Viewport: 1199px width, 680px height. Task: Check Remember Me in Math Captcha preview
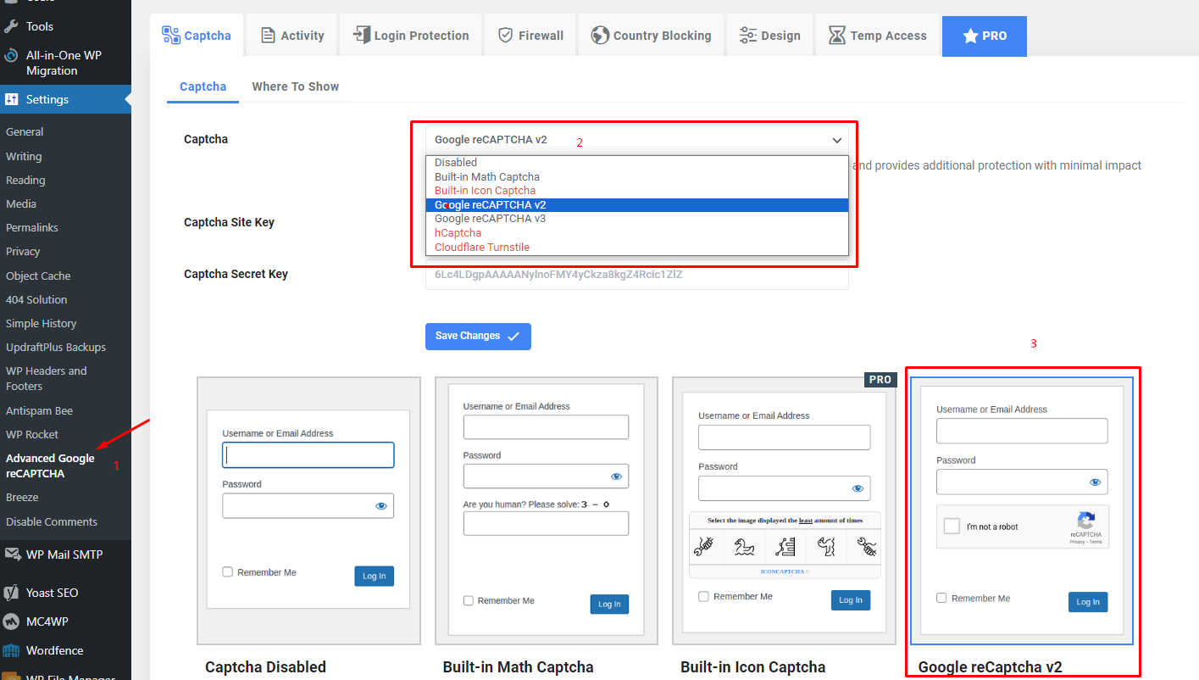[x=469, y=600]
